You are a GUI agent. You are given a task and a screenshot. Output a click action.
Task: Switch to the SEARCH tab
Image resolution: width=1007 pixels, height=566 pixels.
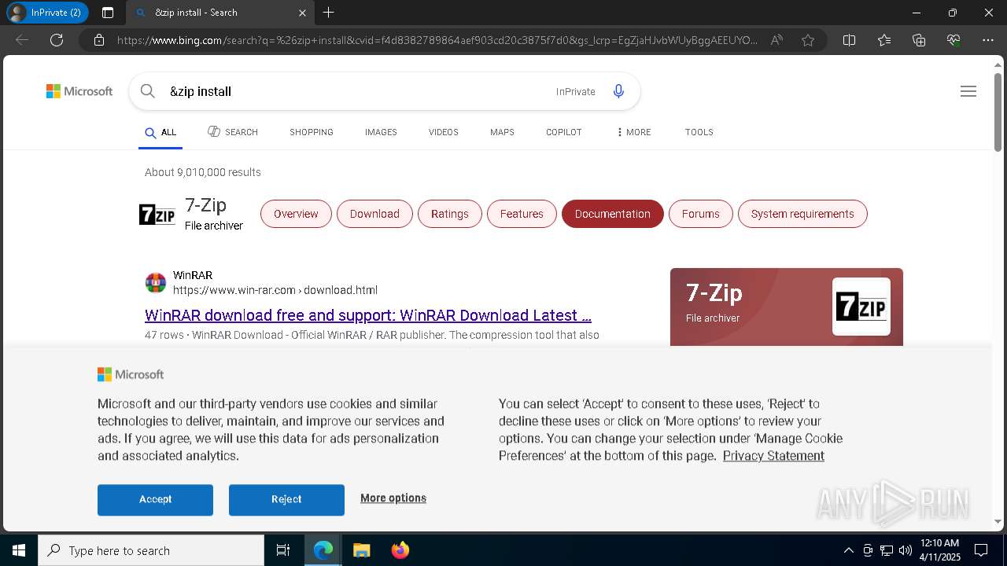tap(233, 132)
